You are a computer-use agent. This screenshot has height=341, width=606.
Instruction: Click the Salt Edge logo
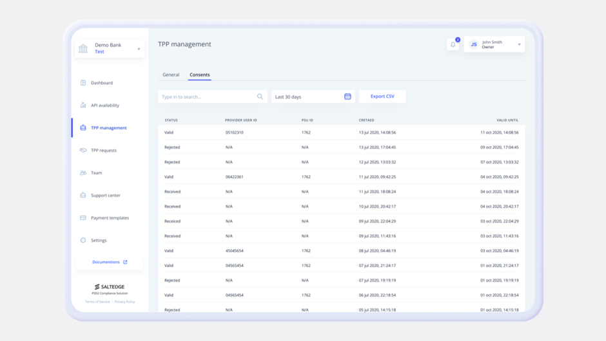pos(110,286)
